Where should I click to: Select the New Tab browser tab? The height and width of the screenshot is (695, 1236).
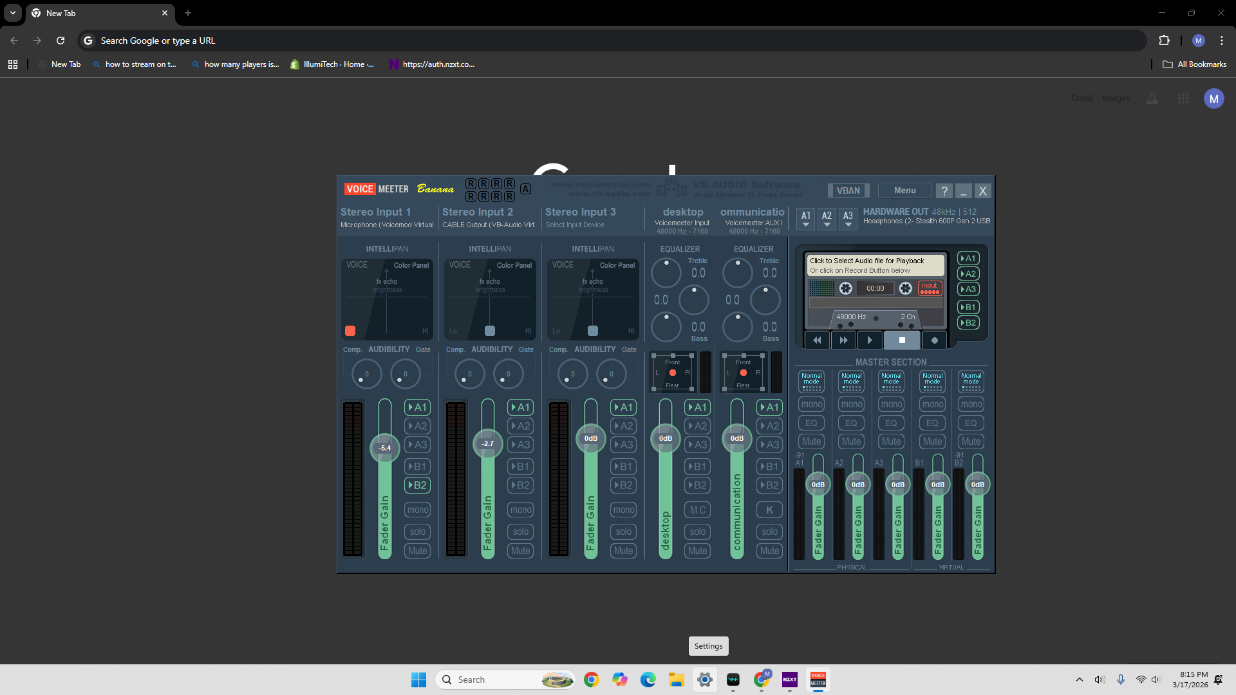pos(100,13)
